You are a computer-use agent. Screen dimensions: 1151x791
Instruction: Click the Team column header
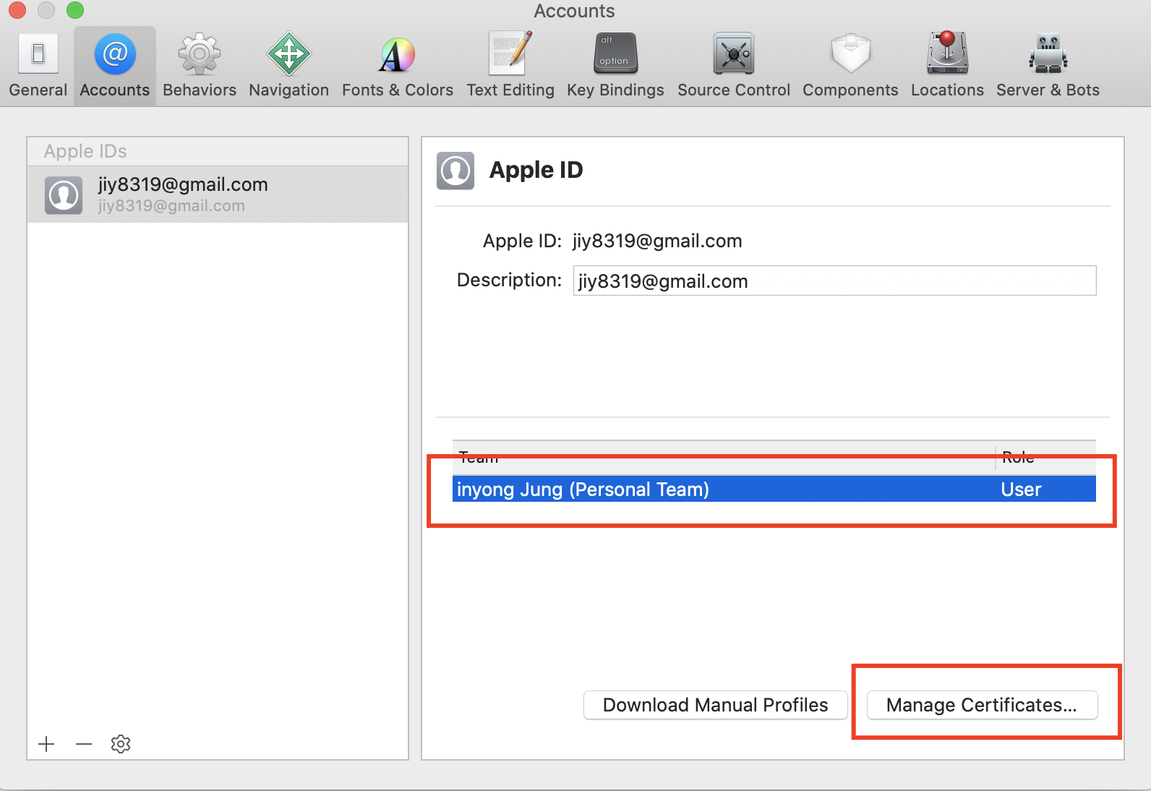point(724,458)
